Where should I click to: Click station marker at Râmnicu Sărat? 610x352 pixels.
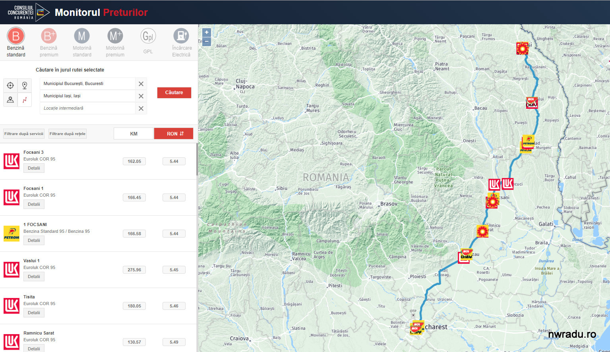pyautogui.click(x=482, y=231)
